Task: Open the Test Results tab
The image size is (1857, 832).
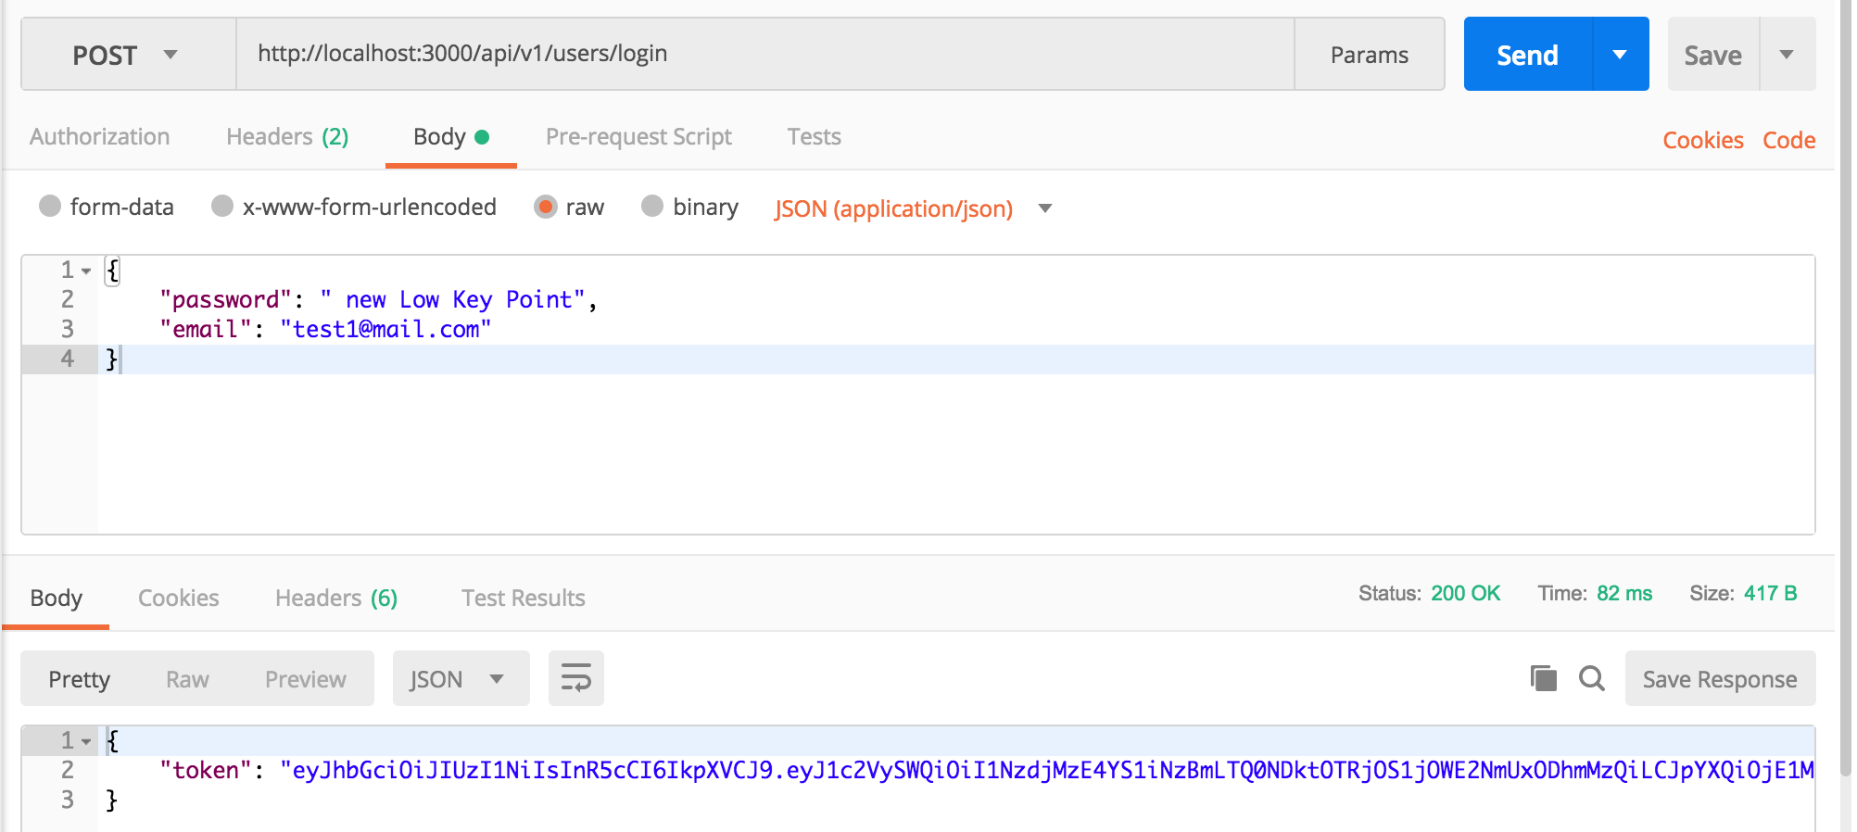Action: (524, 598)
